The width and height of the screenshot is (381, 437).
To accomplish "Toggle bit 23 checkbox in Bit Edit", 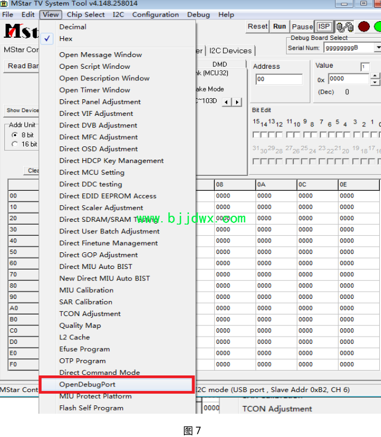I will click(x=322, y=161).
